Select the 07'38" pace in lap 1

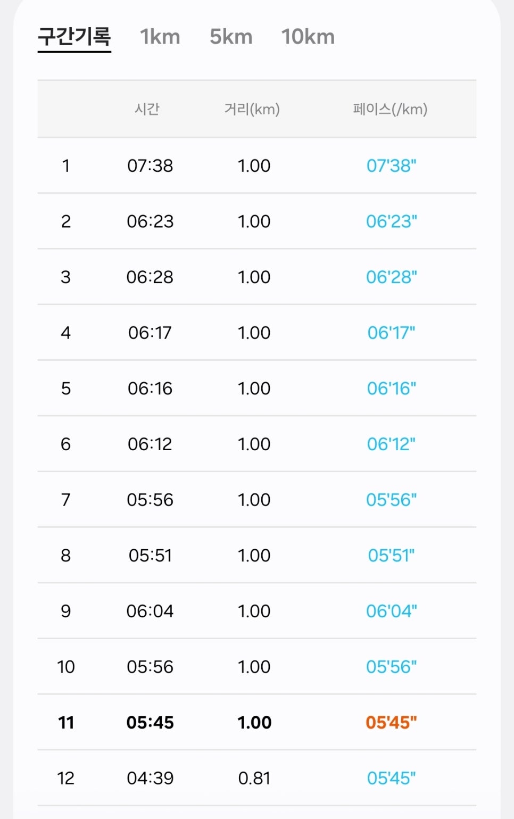click(x=391, y=166)
